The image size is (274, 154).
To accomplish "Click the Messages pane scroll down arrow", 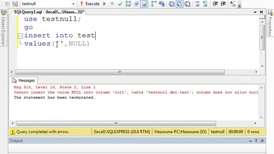I will [262, 118].
